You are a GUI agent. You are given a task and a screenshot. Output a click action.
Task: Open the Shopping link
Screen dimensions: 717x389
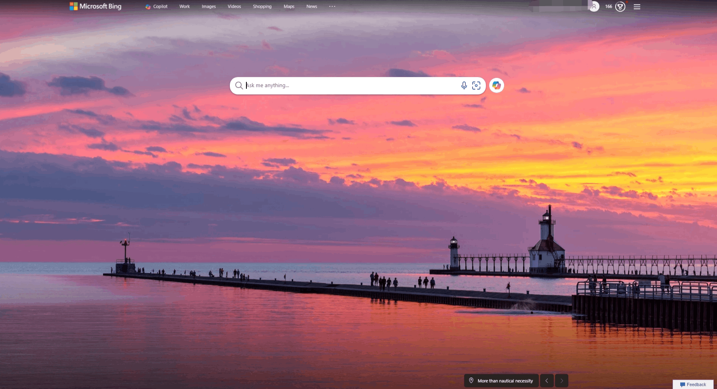262,6
